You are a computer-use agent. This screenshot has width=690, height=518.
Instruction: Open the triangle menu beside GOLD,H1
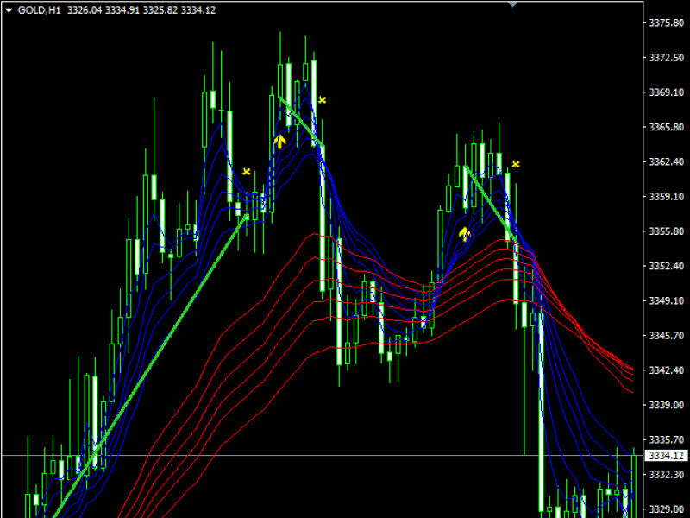click(8, 9)
